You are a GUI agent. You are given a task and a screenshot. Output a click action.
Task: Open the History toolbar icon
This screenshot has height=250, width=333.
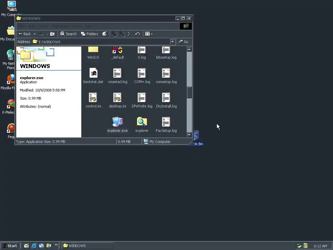(105, 34)
